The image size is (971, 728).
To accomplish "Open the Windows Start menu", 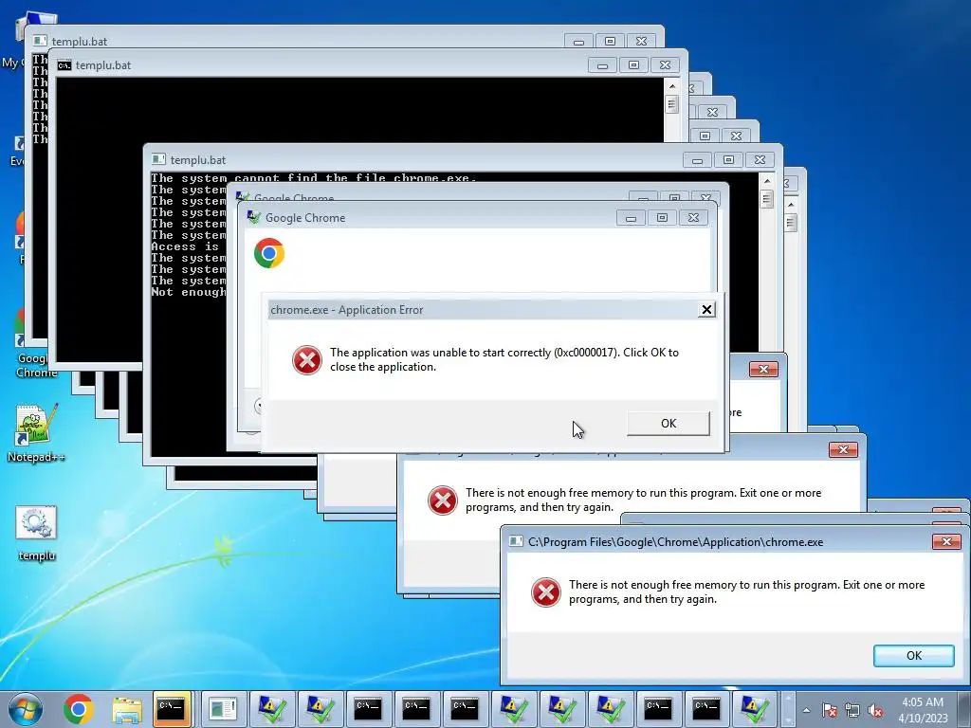I will [x=26, y=709].
